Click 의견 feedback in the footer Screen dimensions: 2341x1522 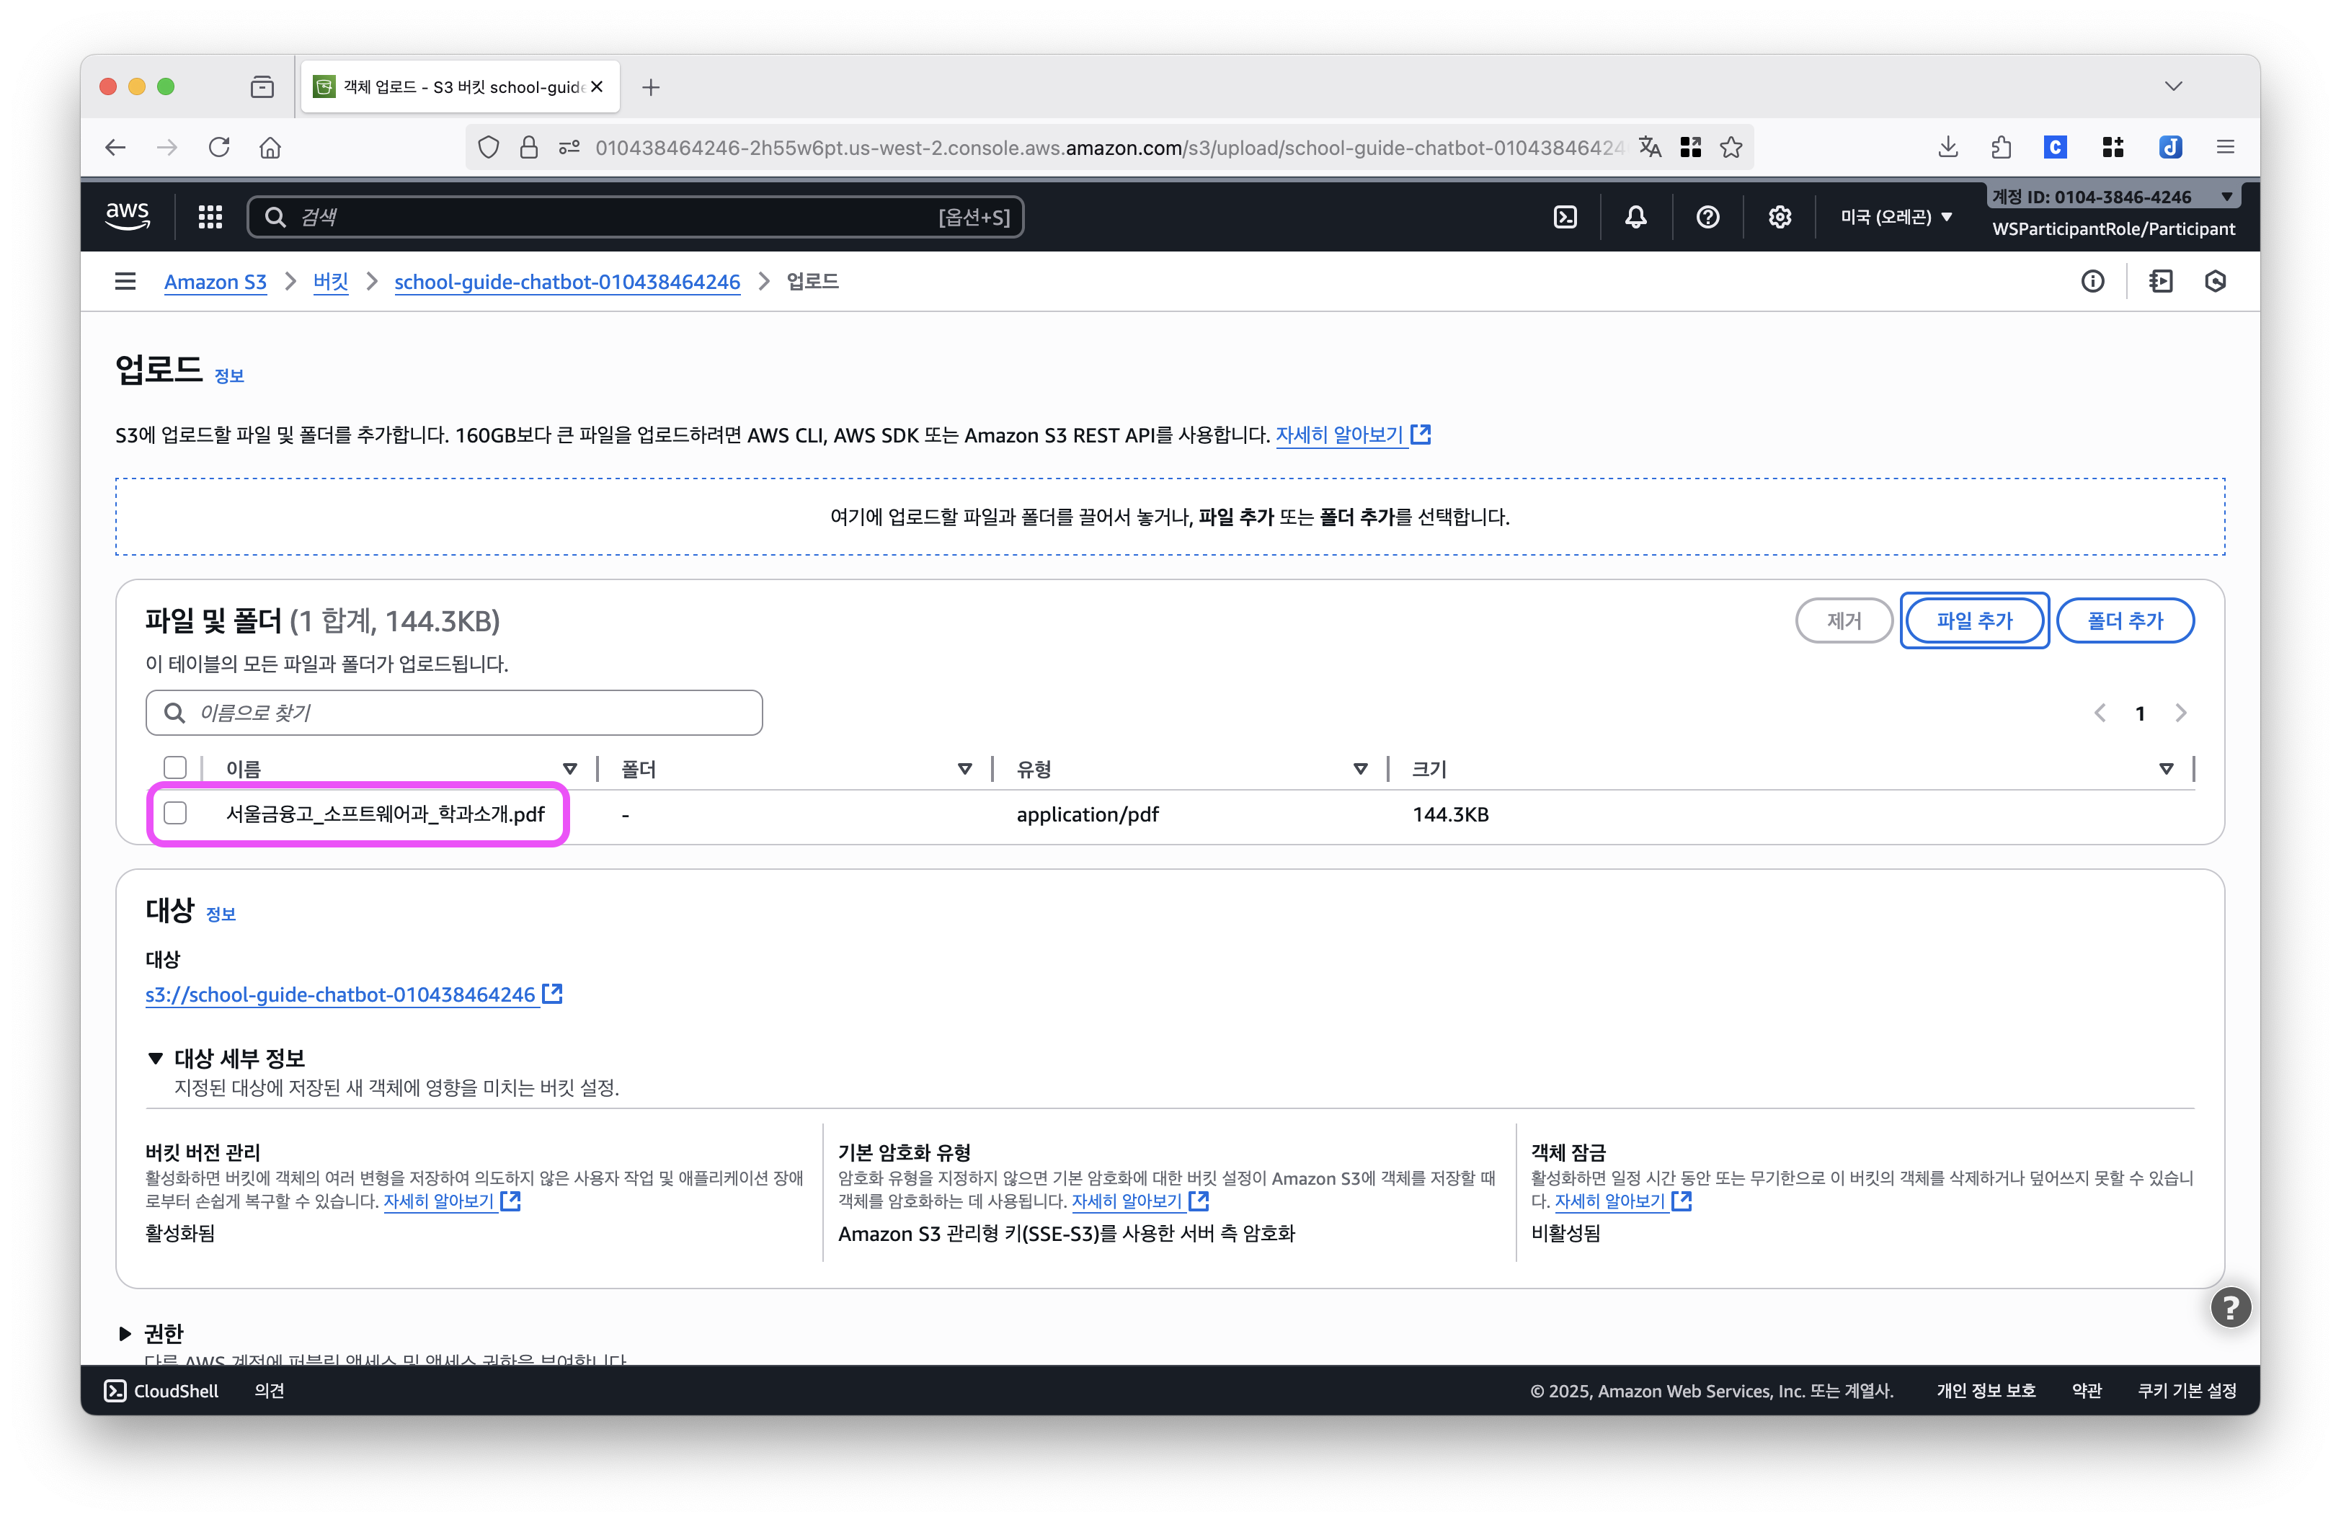[x=270, y=1390]
